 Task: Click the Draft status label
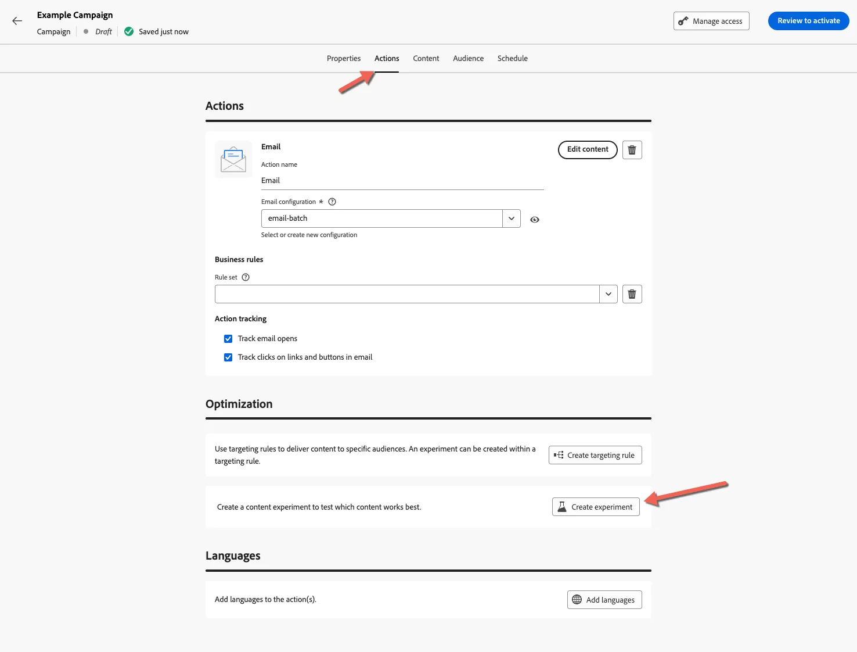click(x=103, y=31)
